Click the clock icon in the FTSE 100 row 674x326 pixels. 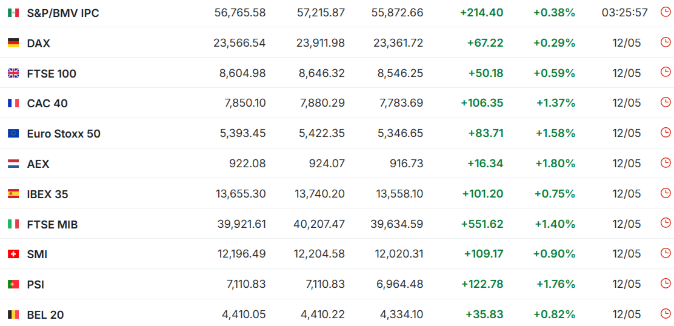coord(665,72)
